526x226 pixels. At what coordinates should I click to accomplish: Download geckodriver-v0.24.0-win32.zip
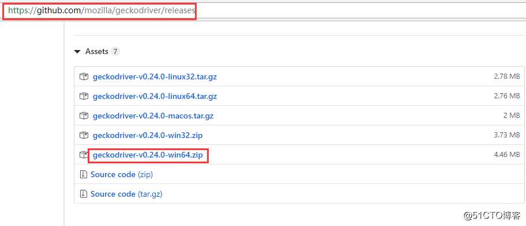coord(148,135)
